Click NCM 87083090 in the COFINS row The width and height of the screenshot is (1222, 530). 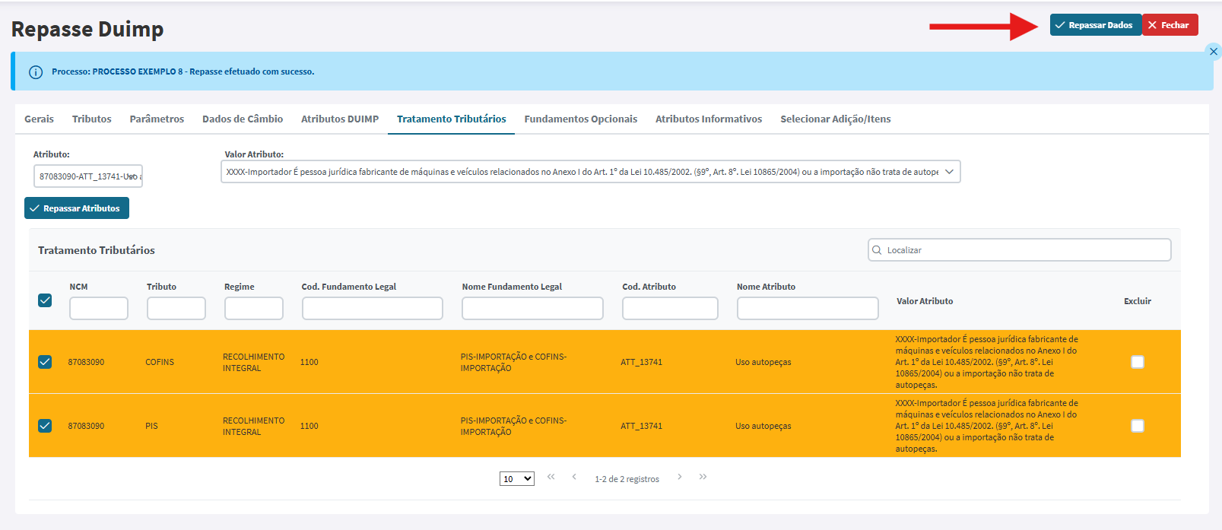[x=86, y=362]
